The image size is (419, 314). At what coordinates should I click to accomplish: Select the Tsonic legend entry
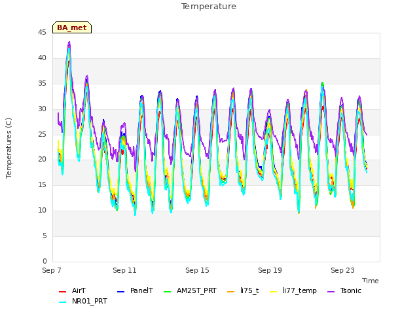344,290
